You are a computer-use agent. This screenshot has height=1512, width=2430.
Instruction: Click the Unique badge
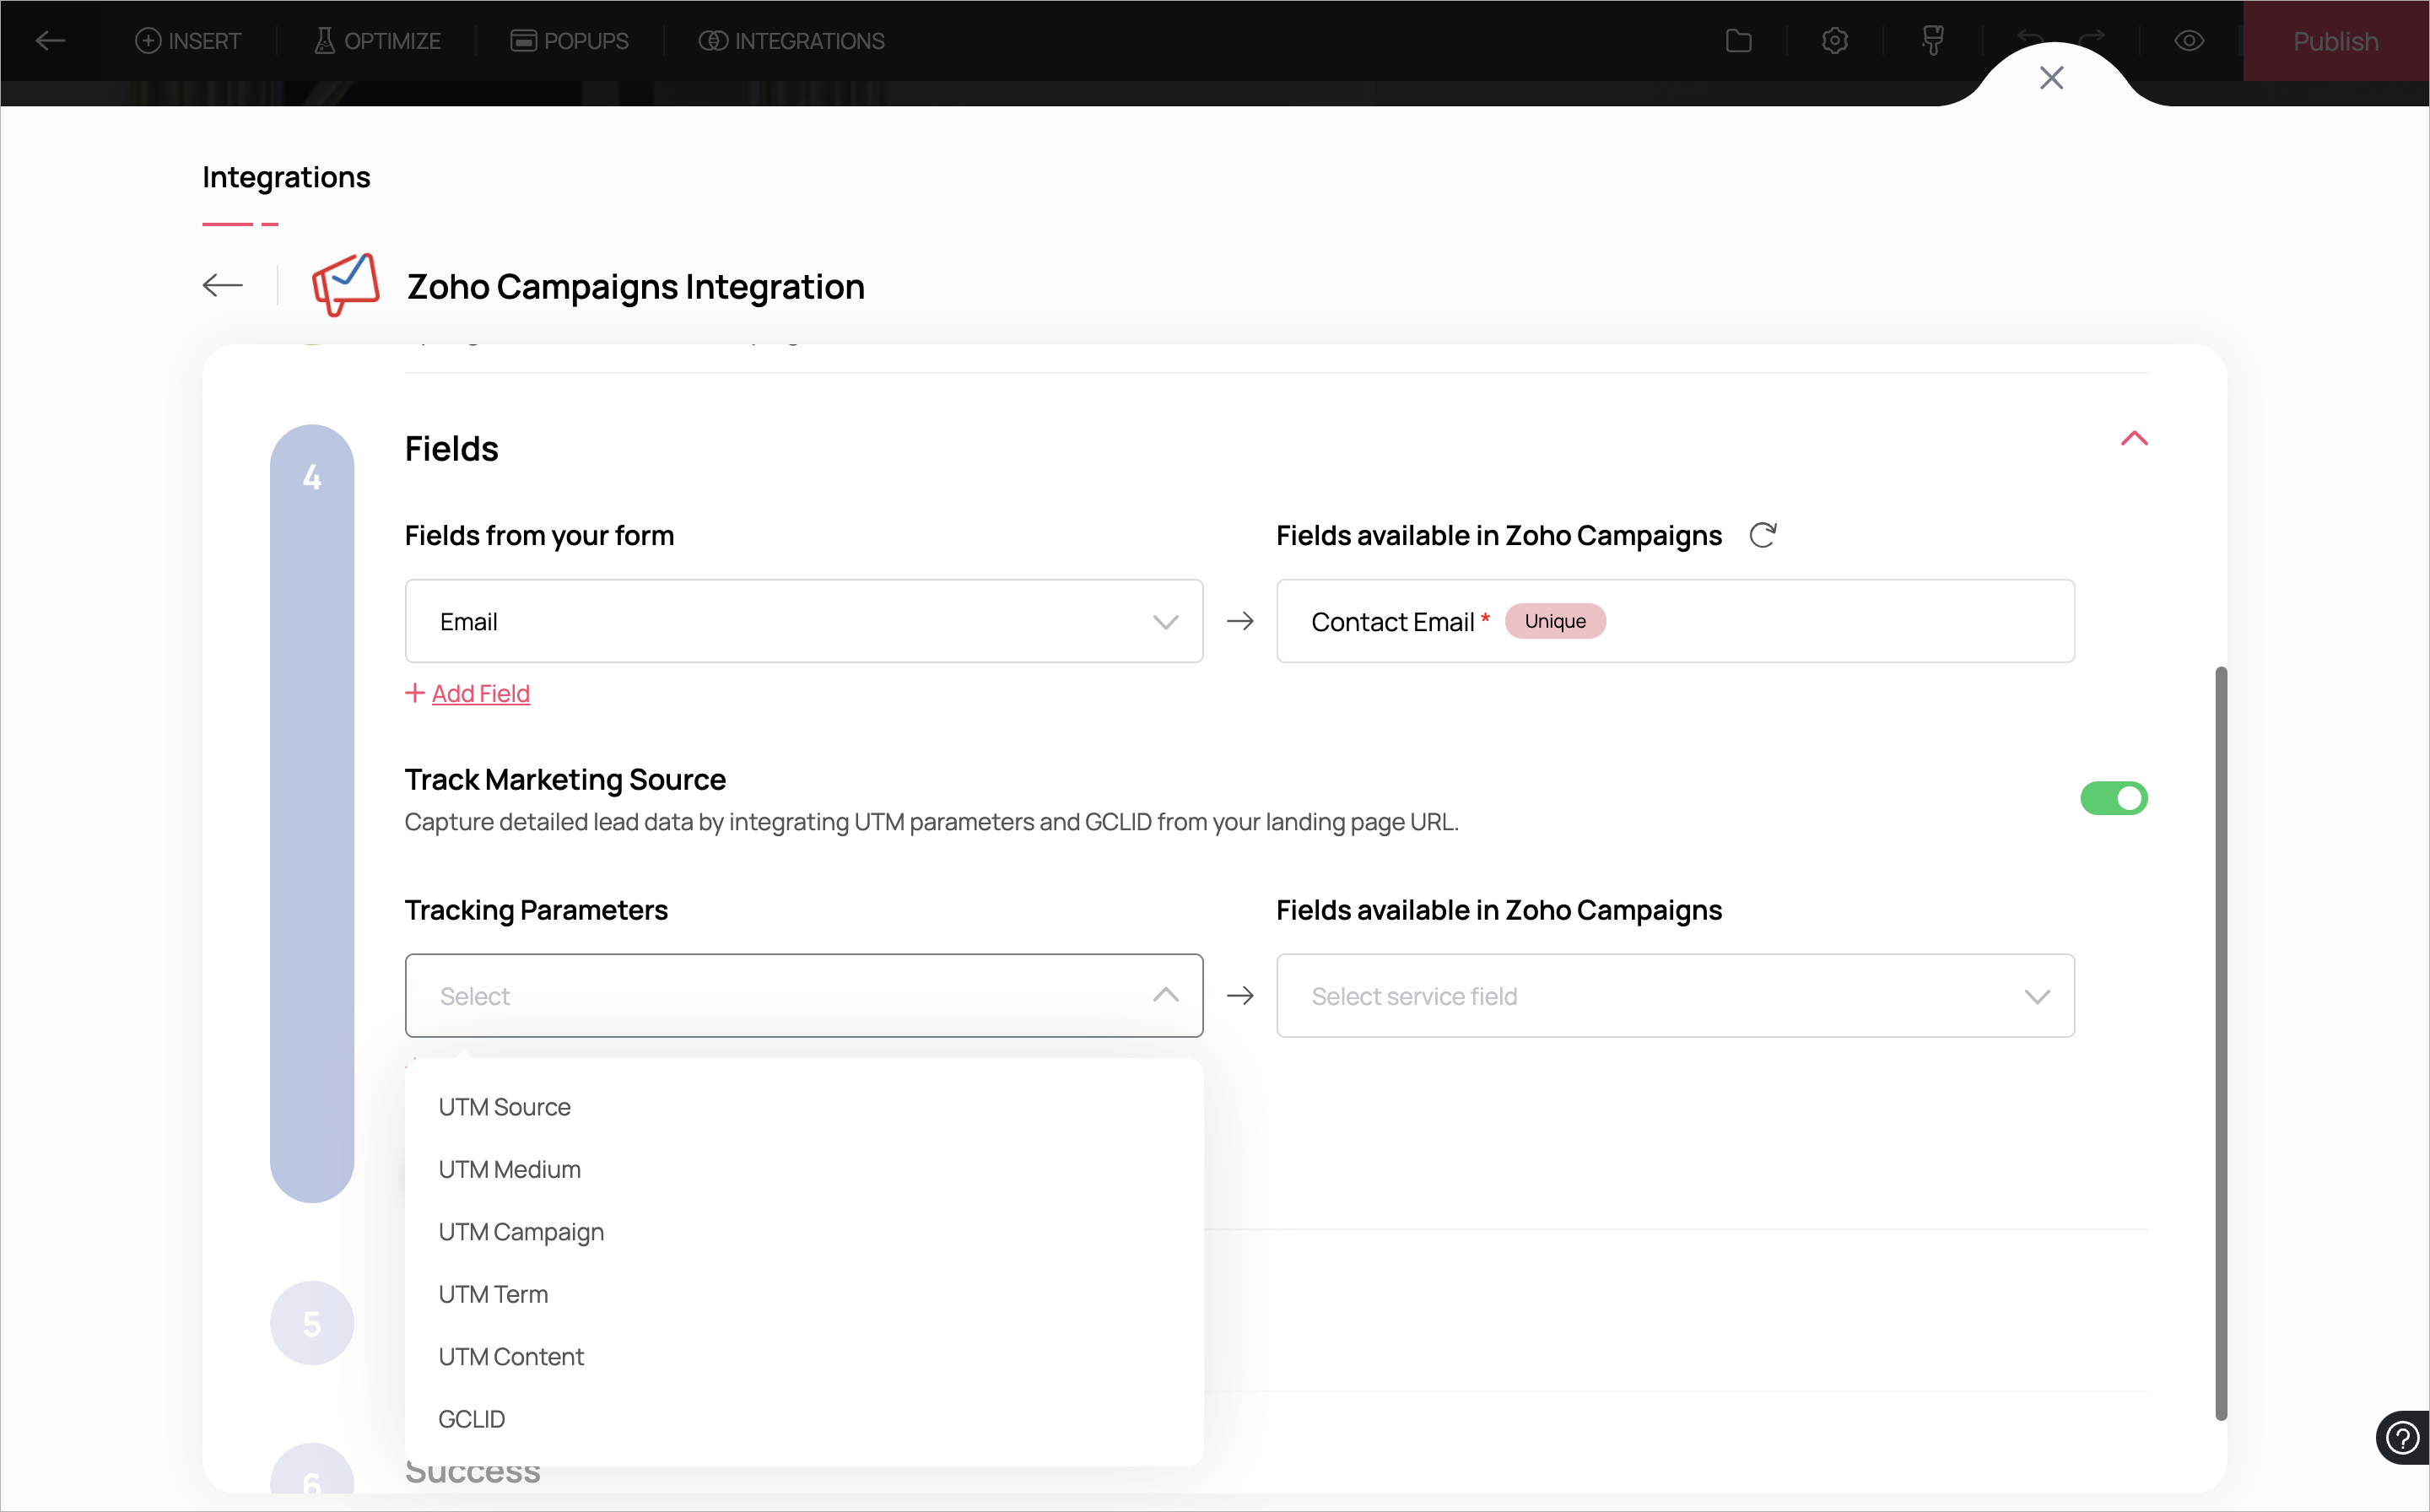pyautogui.click(x=1554, y=621)
